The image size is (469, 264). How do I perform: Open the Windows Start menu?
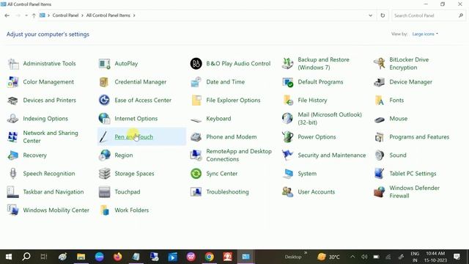(9, 257)
